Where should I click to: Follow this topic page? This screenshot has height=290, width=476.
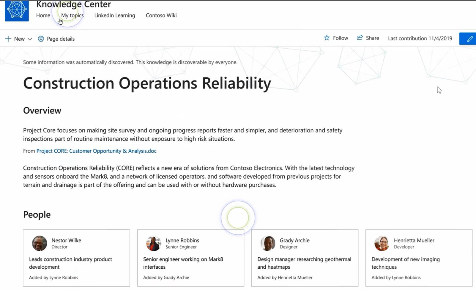click(336, 38)
